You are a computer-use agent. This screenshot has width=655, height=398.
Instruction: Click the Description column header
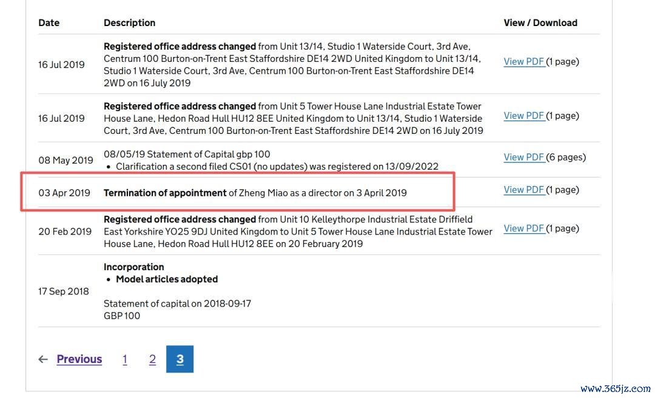129,22
